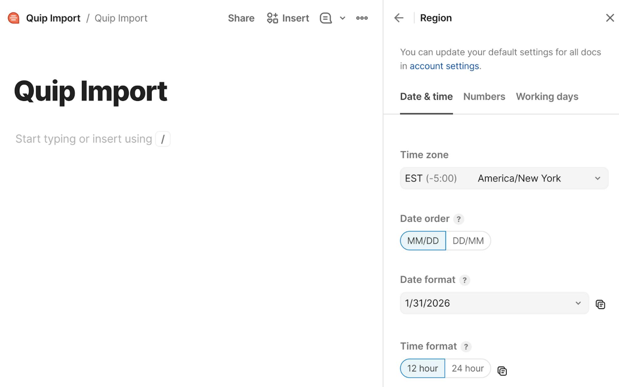
Task: Click the copy icon beside Time format
Action: (502, 371)
